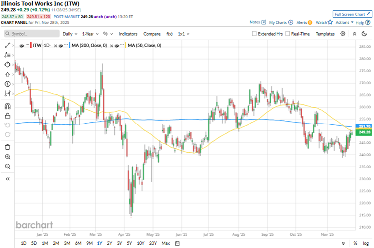The width and height of the screenshot is (374, 248).
Task: Click the Full Screen Chart button
Action: (x=351, y=14)
